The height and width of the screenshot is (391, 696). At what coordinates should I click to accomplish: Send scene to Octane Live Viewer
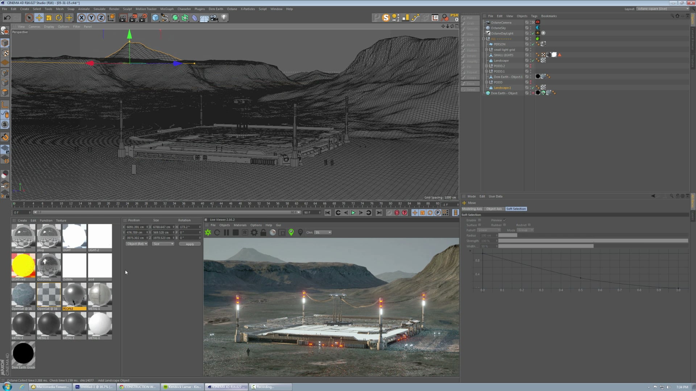(x=208, y=232)
